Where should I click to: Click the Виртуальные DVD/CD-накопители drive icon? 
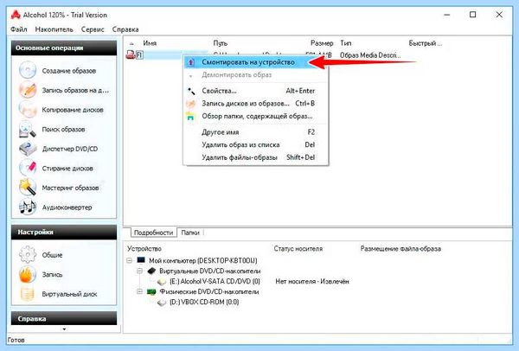click(151, 271)
